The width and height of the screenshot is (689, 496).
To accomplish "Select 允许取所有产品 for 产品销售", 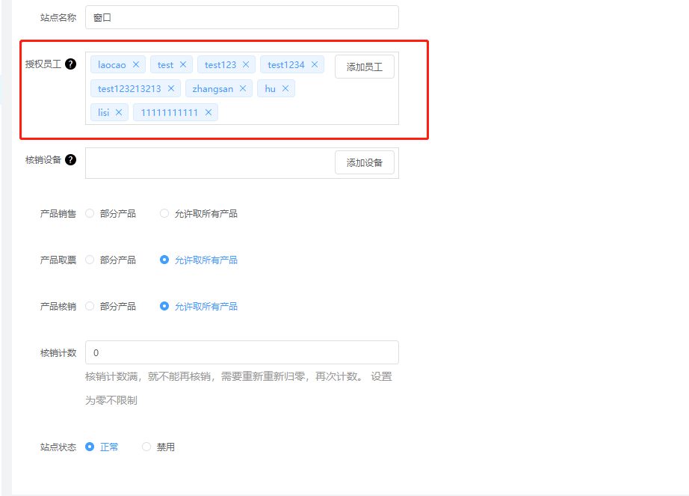I will (x=165, y=214).
